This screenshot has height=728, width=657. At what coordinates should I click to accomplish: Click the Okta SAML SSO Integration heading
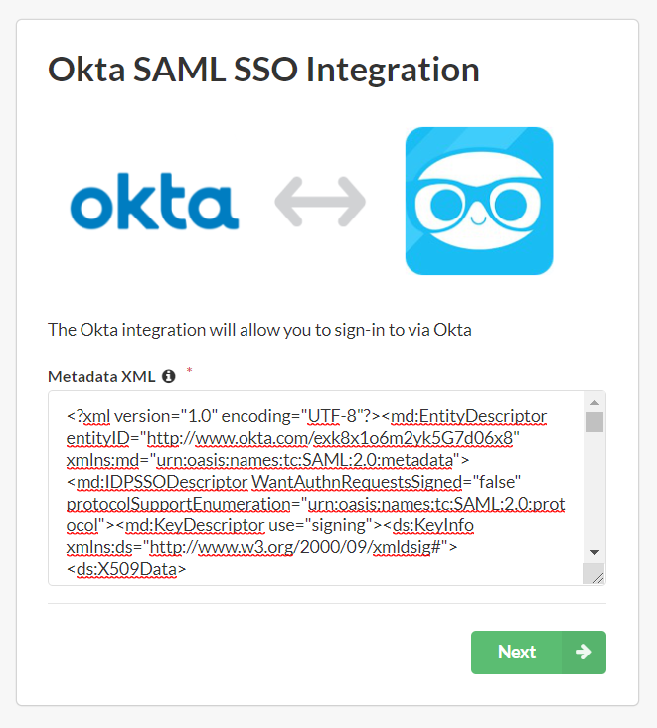(263, 70)
